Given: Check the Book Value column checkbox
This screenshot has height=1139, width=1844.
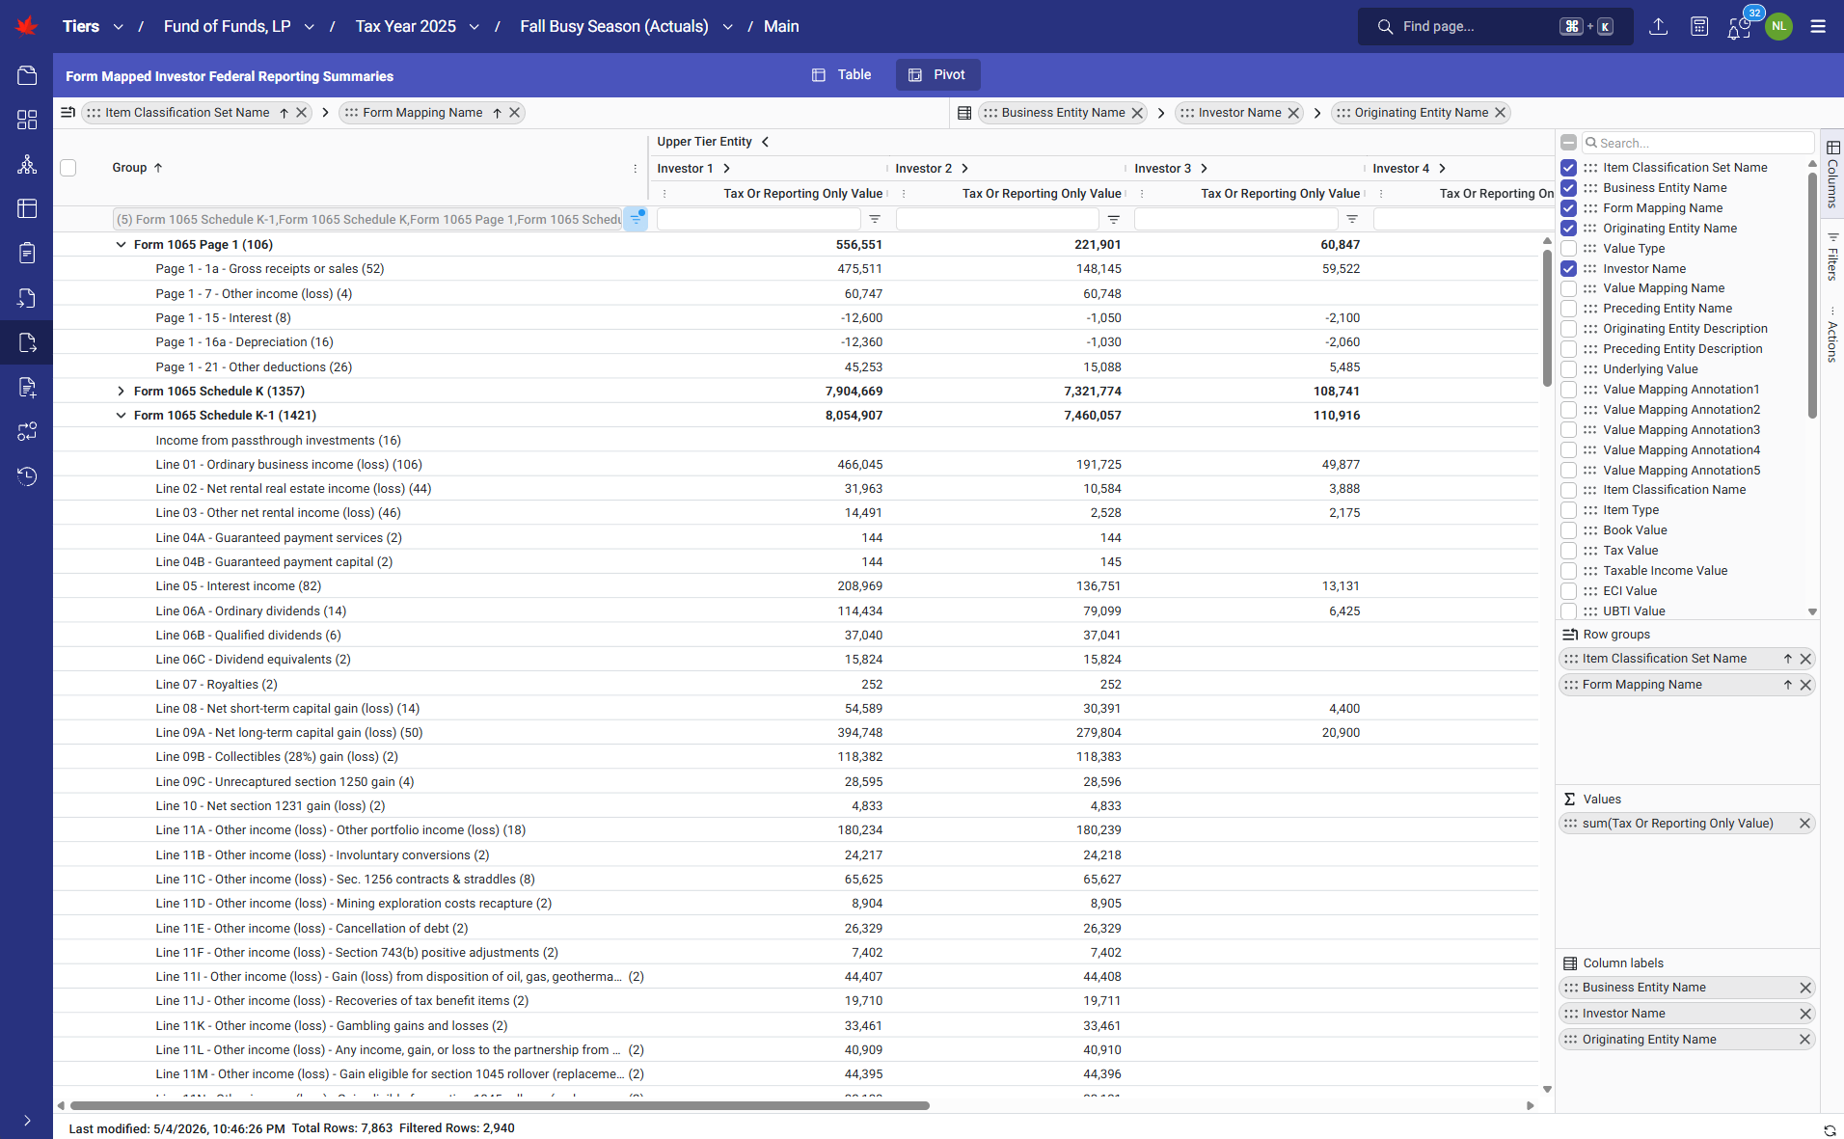Looking at the screenshot, I should click(x=1569, y=530).
